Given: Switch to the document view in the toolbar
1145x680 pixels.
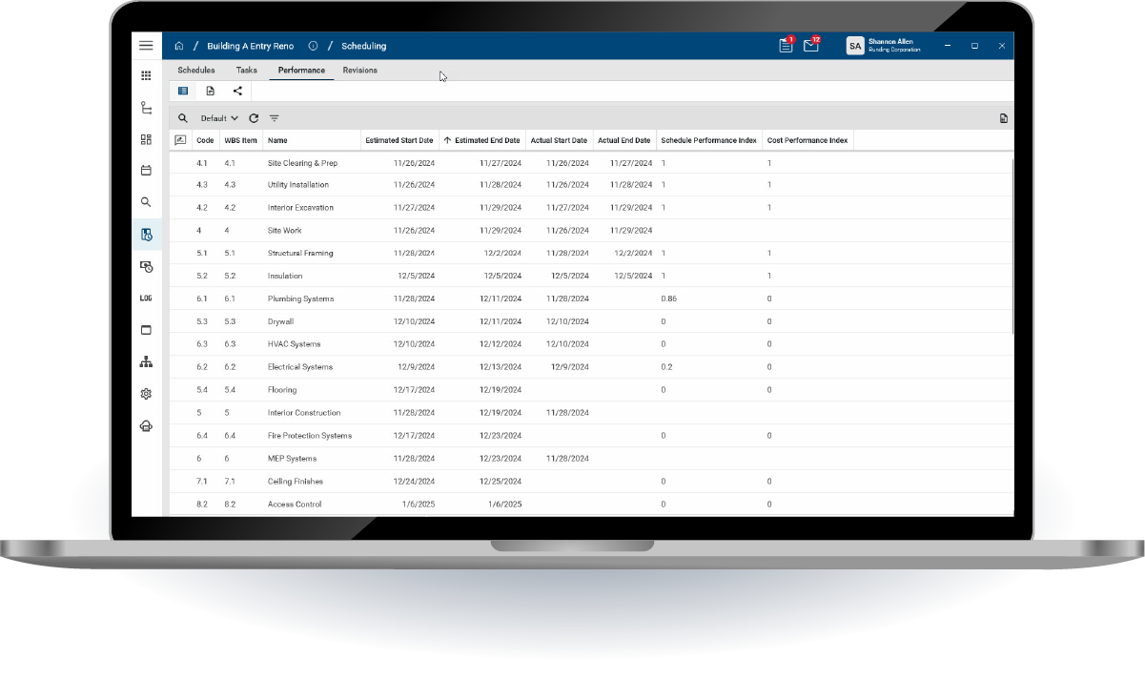Looking at the screenshot, I should (x=210, y=91).
